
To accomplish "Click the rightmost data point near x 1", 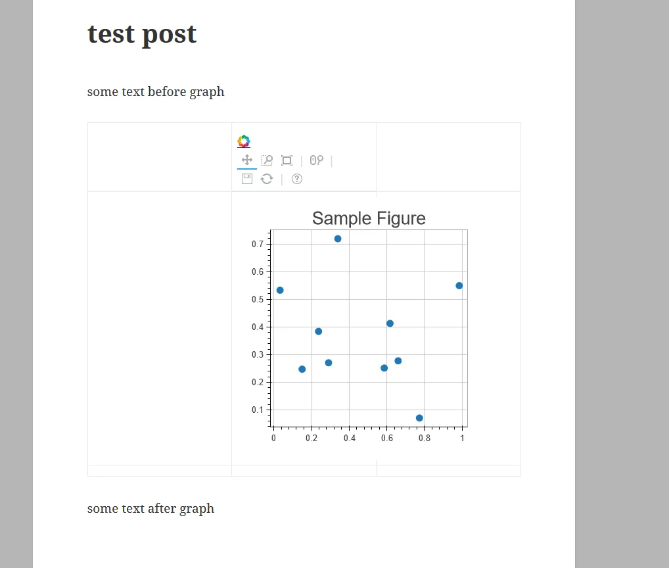I will click(x=459, y=285).
